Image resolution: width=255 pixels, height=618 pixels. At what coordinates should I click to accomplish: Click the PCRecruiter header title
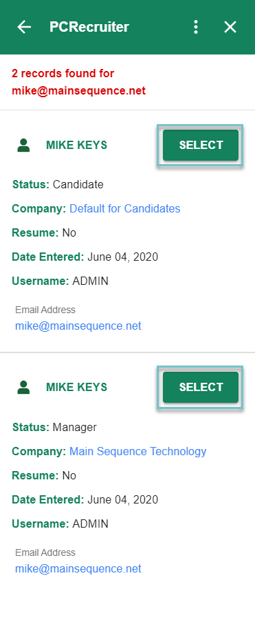89,27
